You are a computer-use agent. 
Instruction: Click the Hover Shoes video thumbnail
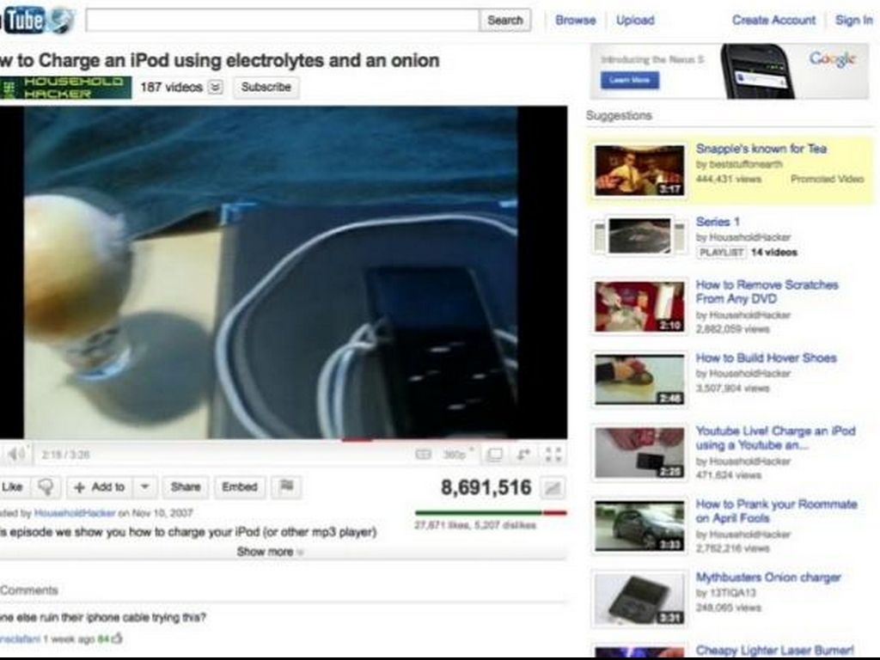[x=639, y=380]
